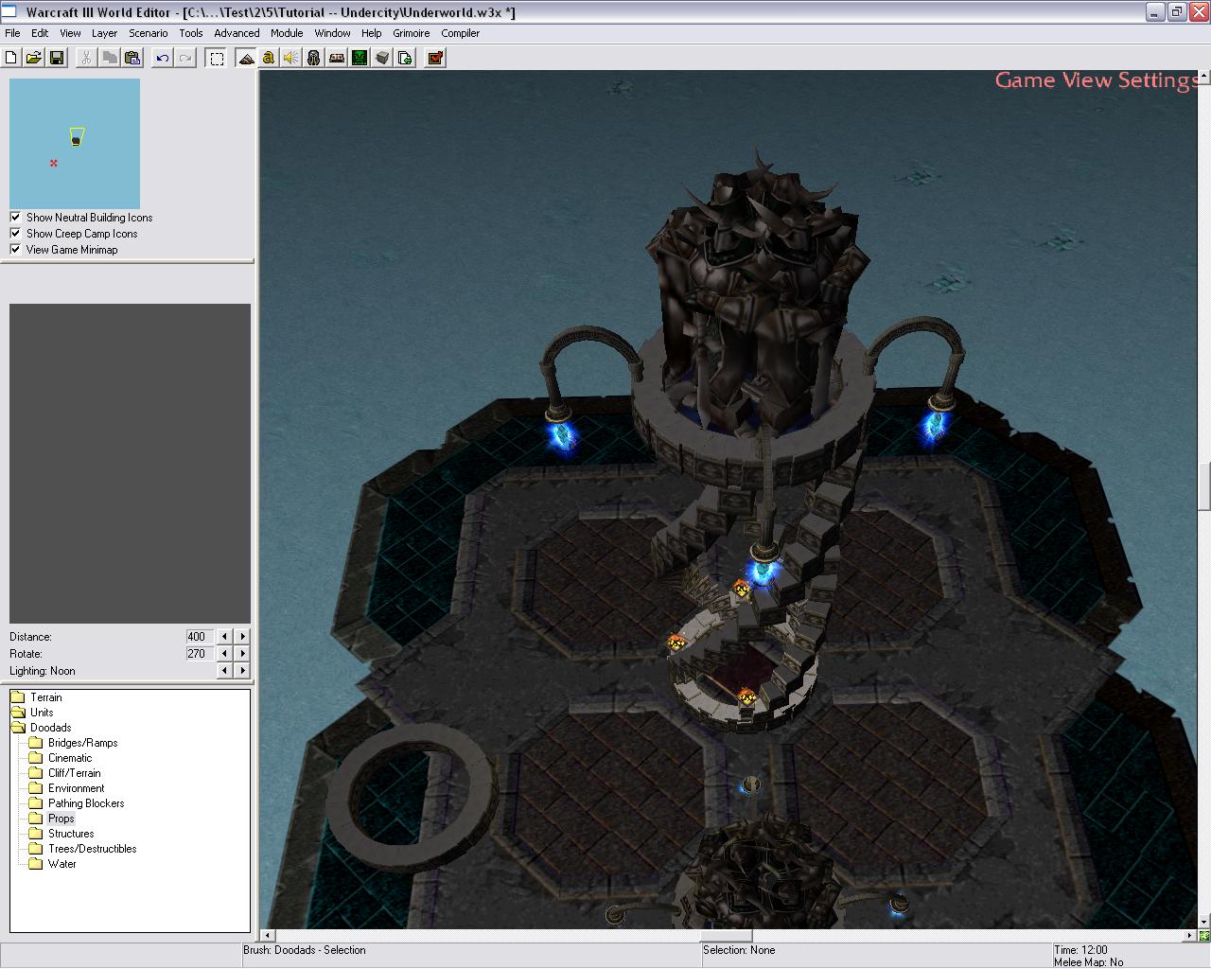Click the Save map floppy icon
The image size is (1211, 969).
pos(57,58)
